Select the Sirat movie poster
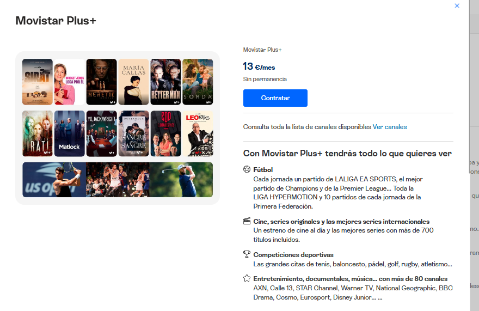Screen dimensions: 479x311 pyautogui.click(x=38, y=82)
